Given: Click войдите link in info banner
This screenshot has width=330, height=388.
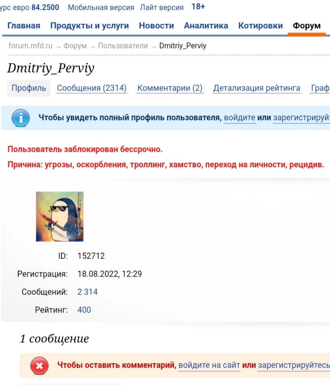Looking at the screenshot, I should (x=239, y=117).
